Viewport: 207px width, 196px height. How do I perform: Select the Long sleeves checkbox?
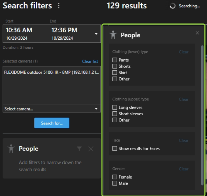click(x=115, y=107)
